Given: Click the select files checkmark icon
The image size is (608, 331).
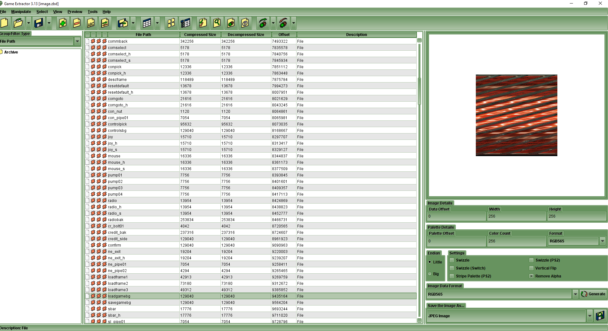Looking at the screenshot, I should 203,23.
